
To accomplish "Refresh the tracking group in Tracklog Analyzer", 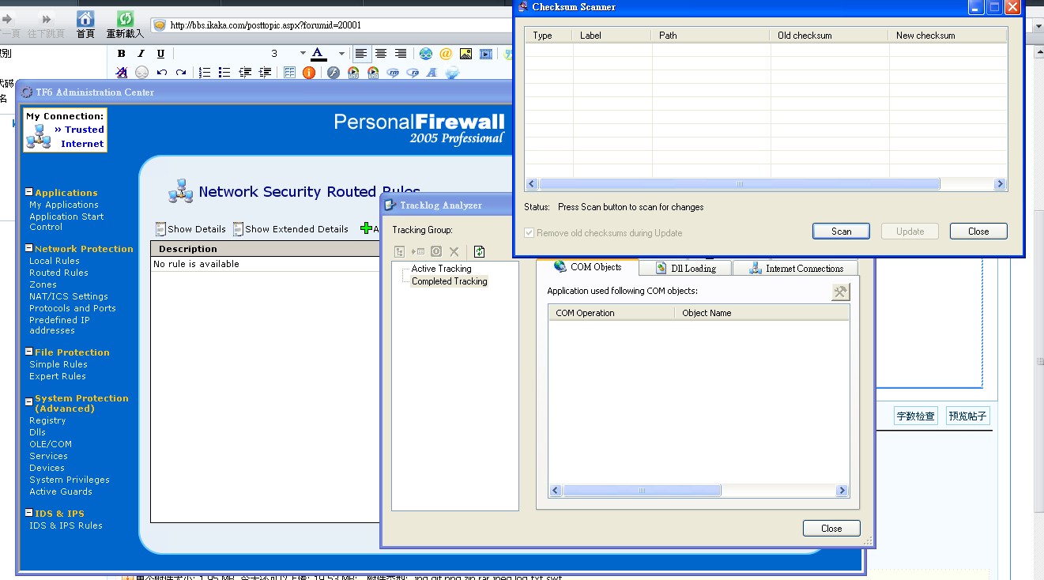I will tap(479, 251).
